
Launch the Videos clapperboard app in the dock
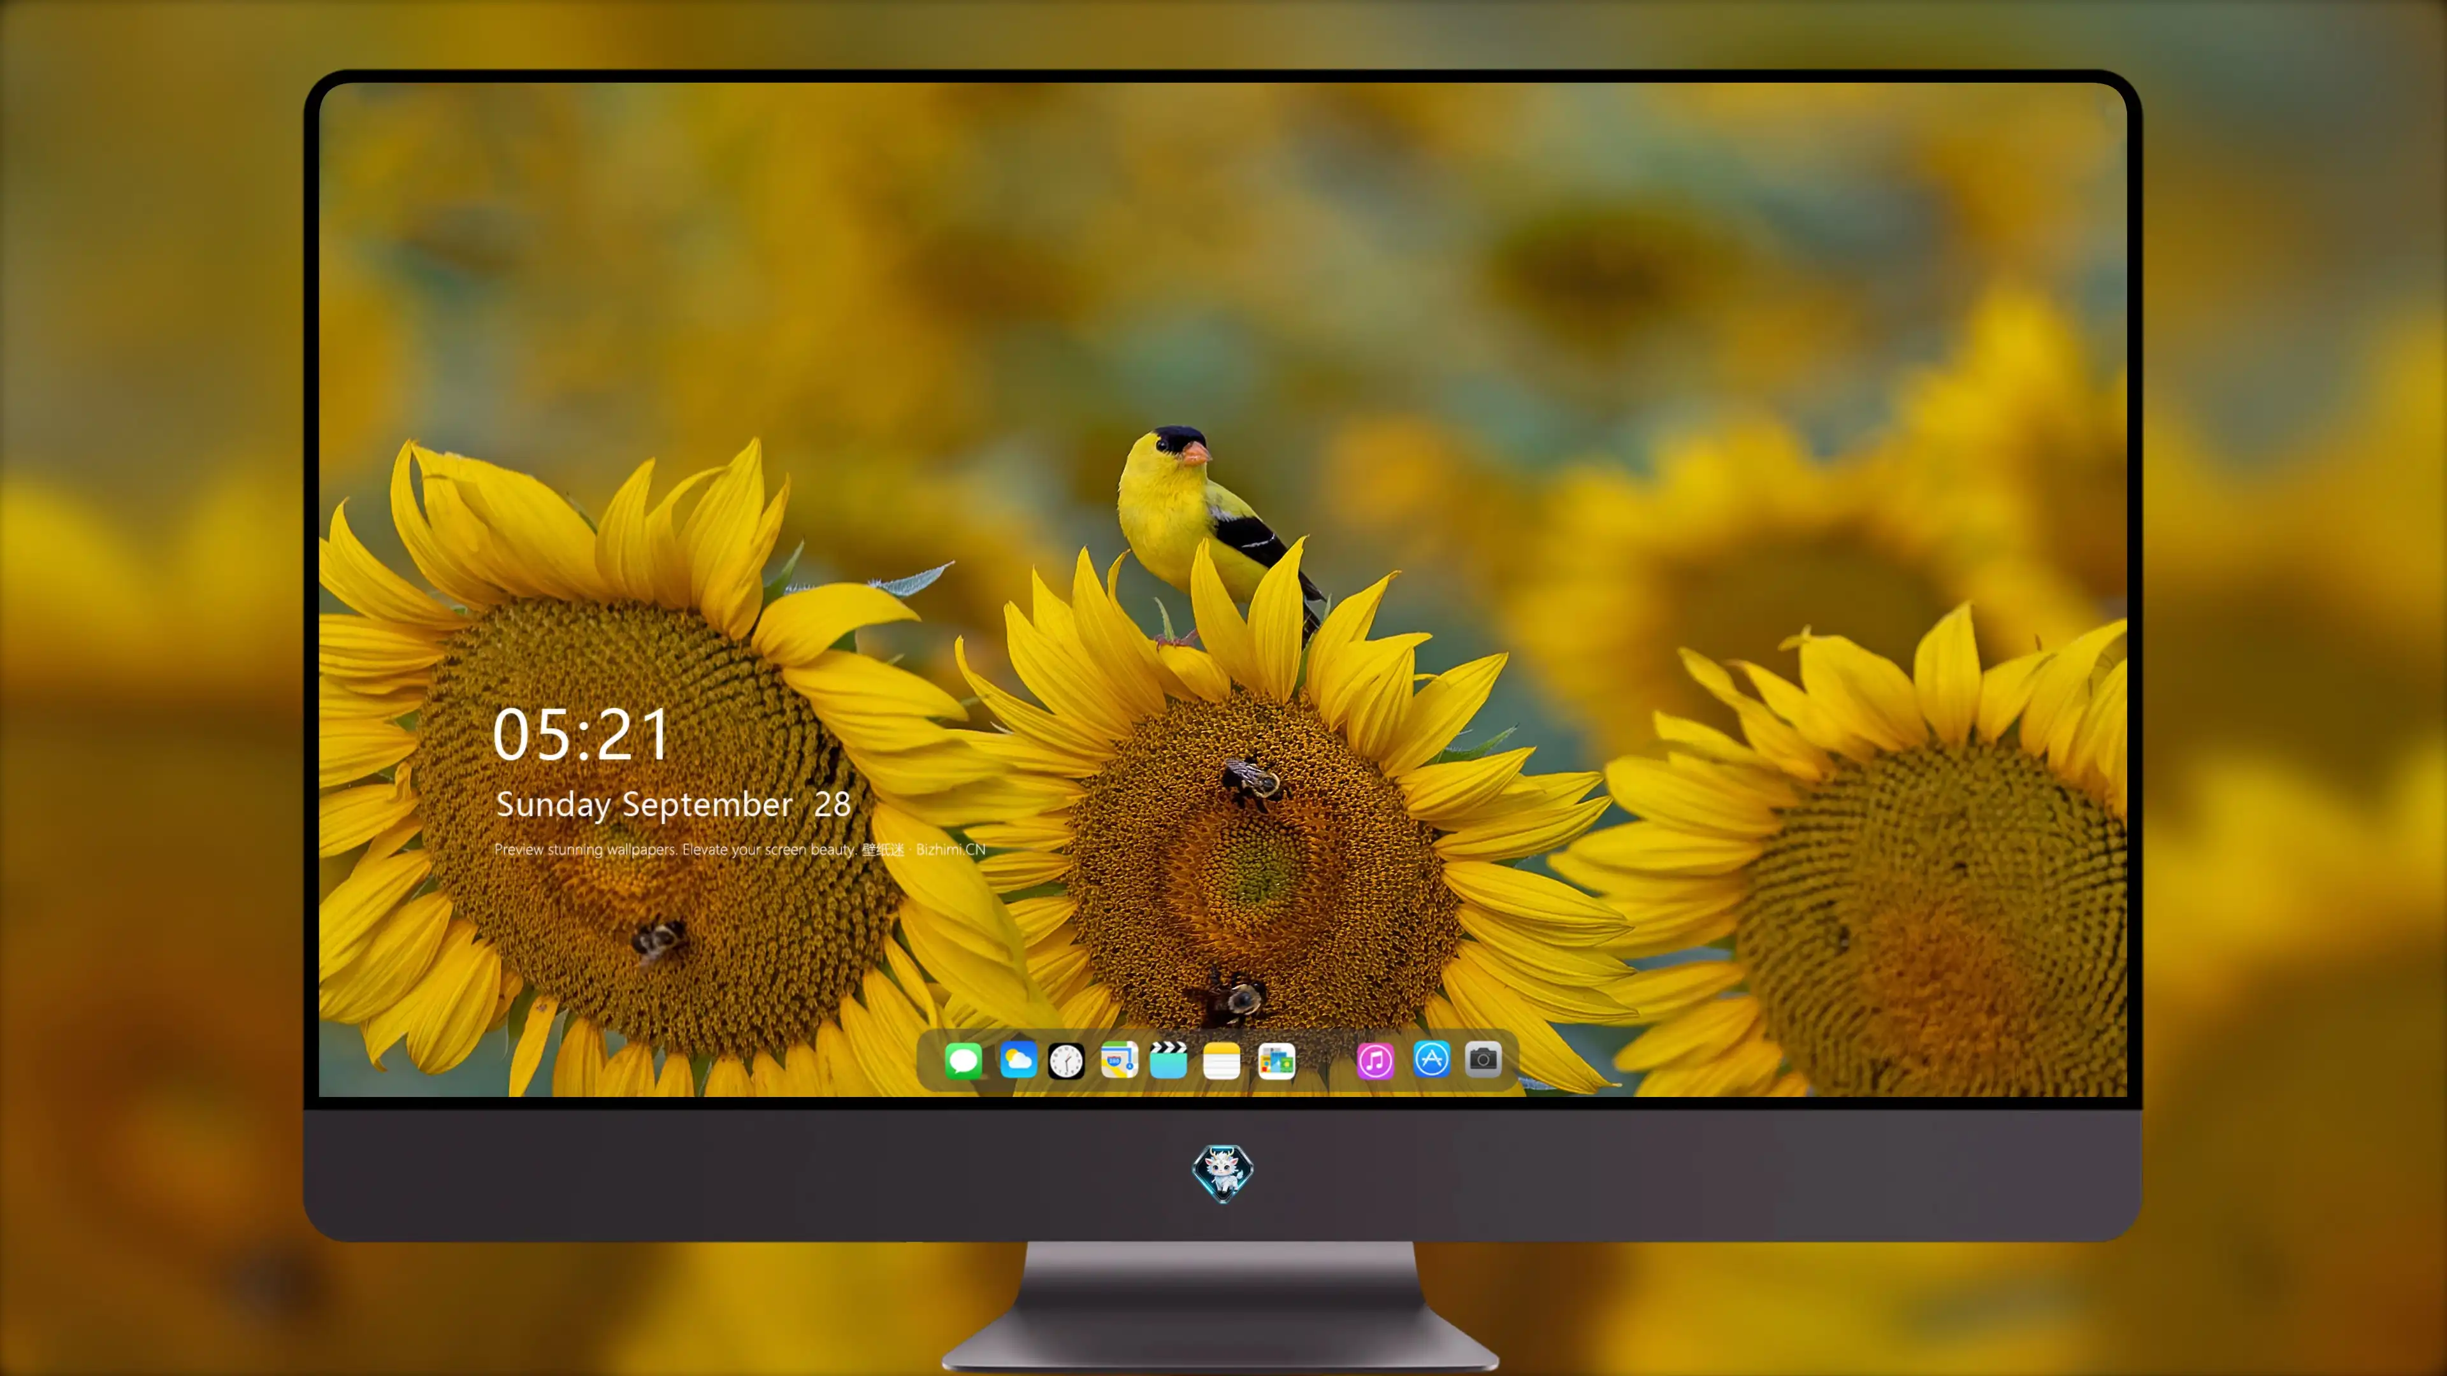[x=1169, y=1060]
